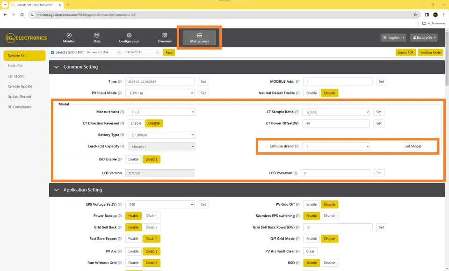This screenshot has width=449, height=271.
Task: Clear PV Arc Fault
Action: click(310, 251)
